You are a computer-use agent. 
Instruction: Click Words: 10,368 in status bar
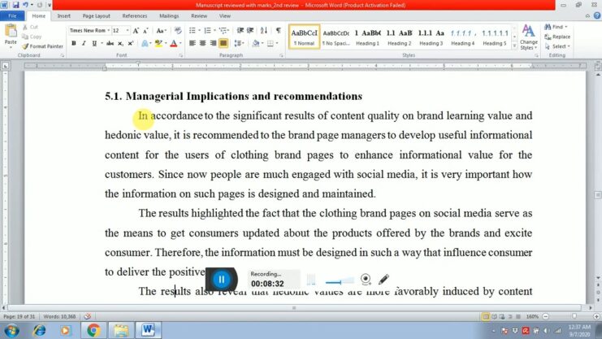(59, 316)
